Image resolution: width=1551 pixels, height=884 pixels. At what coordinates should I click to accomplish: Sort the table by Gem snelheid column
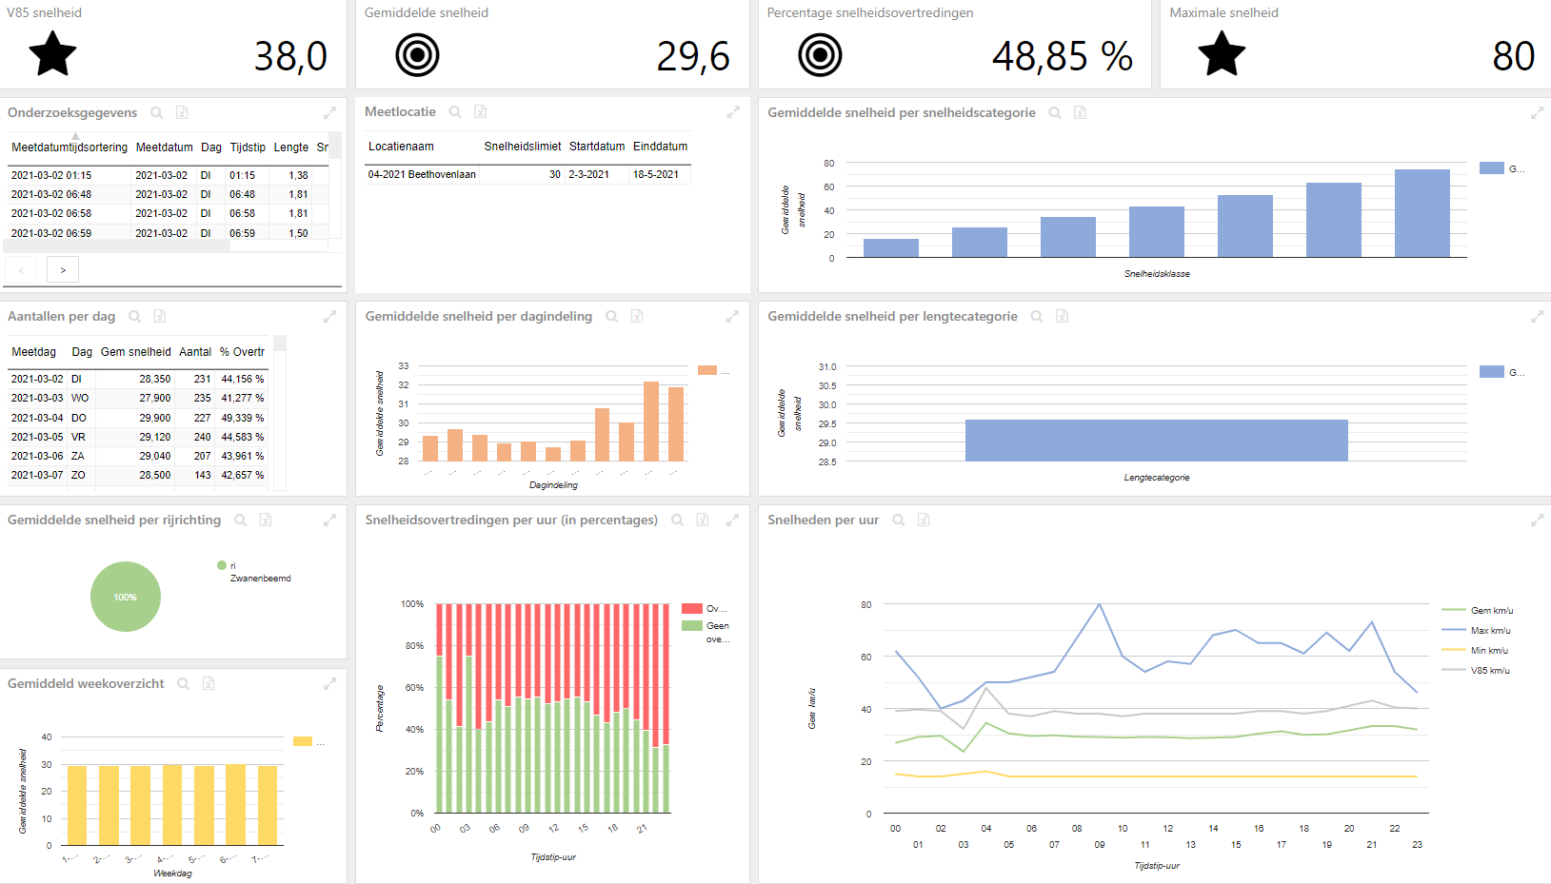136,351
